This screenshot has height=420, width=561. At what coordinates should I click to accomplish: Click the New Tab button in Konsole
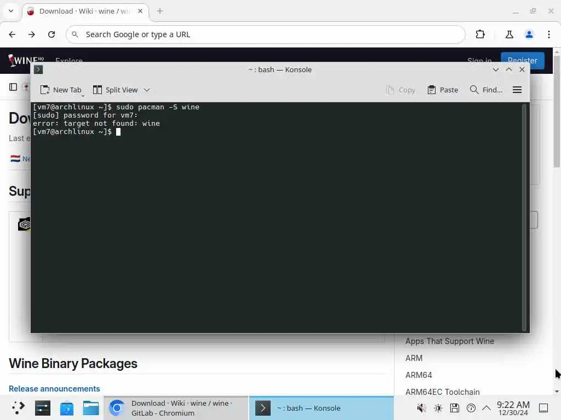(x=61, y=90)
